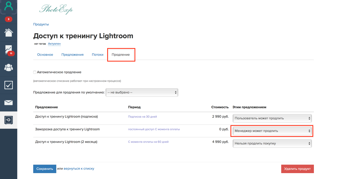Switch to the Предложения tab
Viewport: 353px width, 179px height.
72,55
